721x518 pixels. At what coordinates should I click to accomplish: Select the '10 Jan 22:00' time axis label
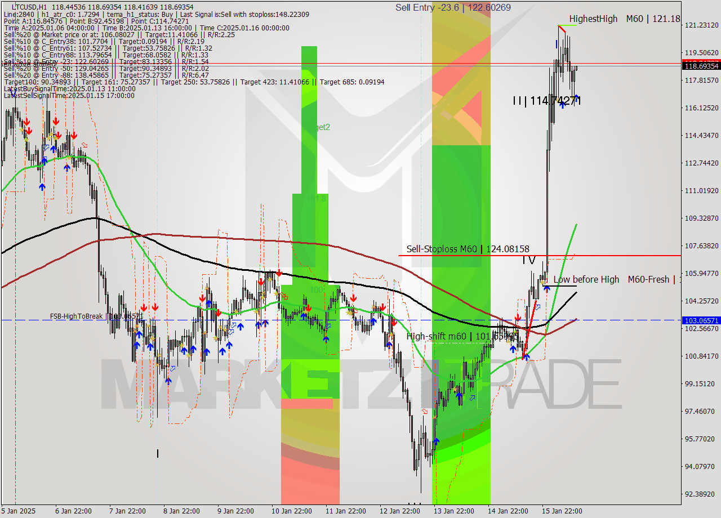(x=293, y=511)
